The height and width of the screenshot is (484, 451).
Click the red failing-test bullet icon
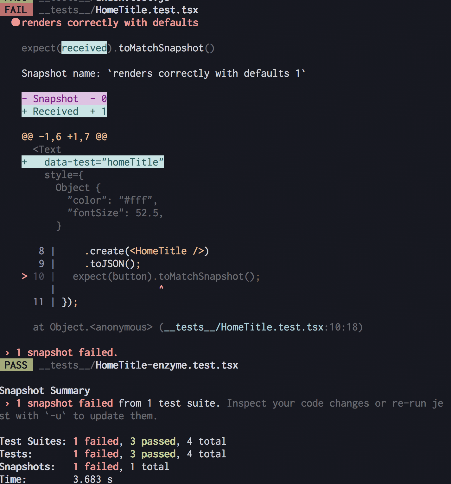pyautogui.click(x=16, y=23)
